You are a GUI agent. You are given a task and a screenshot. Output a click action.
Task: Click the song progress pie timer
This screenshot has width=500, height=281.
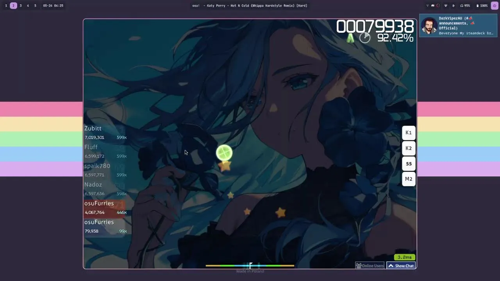(364, 37)
